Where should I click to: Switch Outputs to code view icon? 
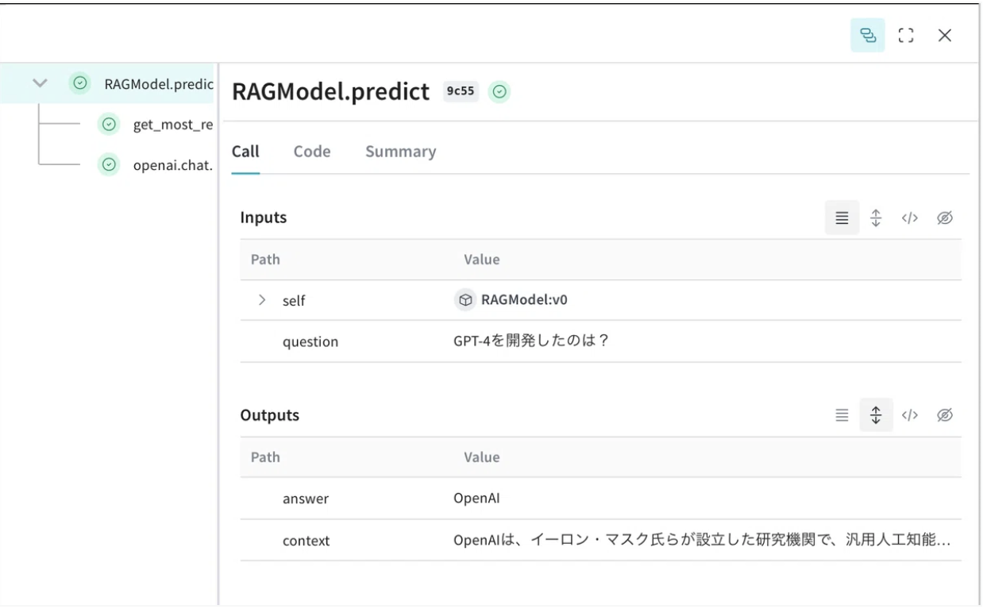[x=910, y=414]
